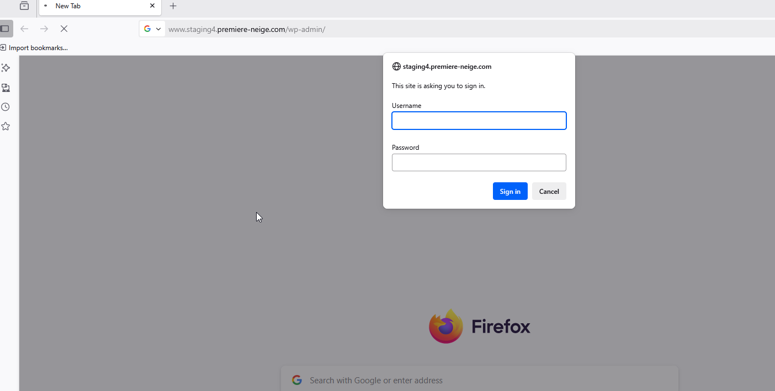Open synced tabs in sidebar
The width and height of the screenshot is (775, 391).
pos(6,88)
